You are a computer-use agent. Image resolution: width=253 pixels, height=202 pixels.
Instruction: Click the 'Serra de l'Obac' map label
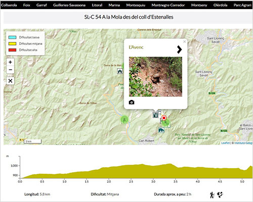tap(89, 103)
